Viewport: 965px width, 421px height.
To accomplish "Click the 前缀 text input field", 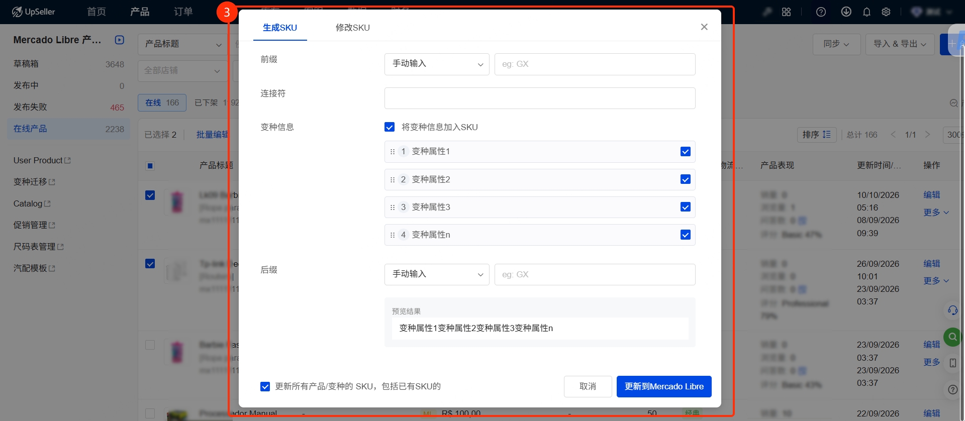I will [595, 64].
